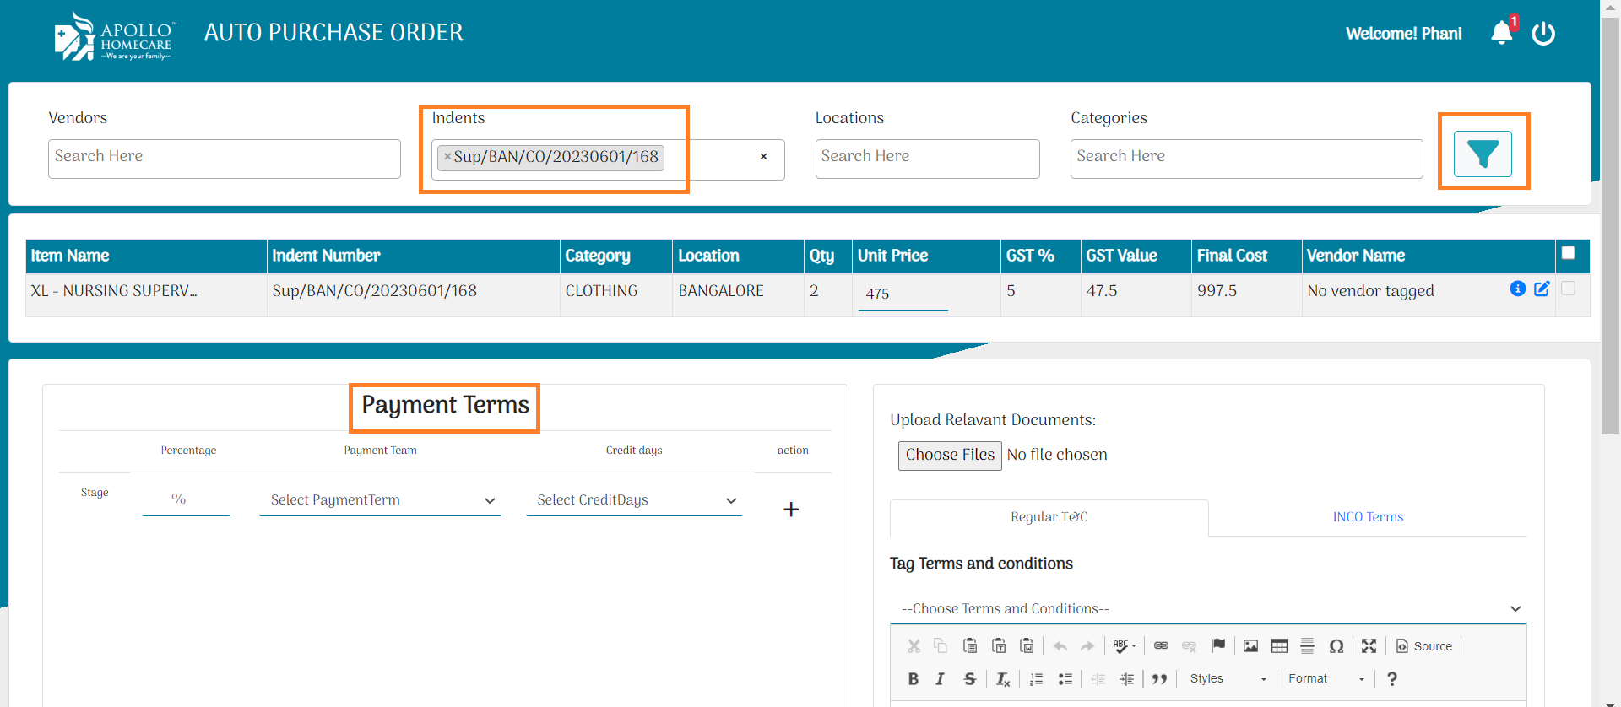The width and height of the screenshot is (1621, 707).
Task: Click the Categories search field
Action: click(1246, 159)
